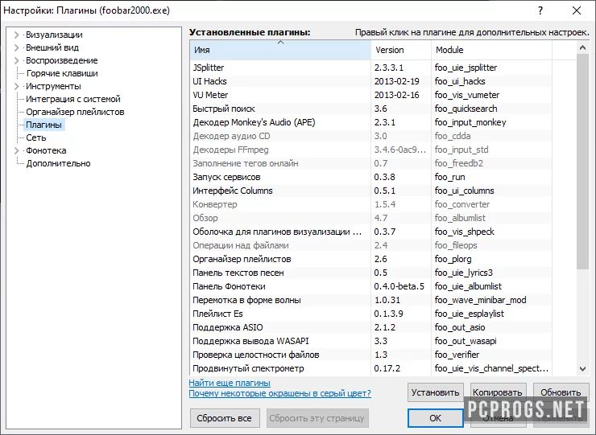Click the plugin list vertical scrollbar thumb
596x435 pixels.
point(582,162)
